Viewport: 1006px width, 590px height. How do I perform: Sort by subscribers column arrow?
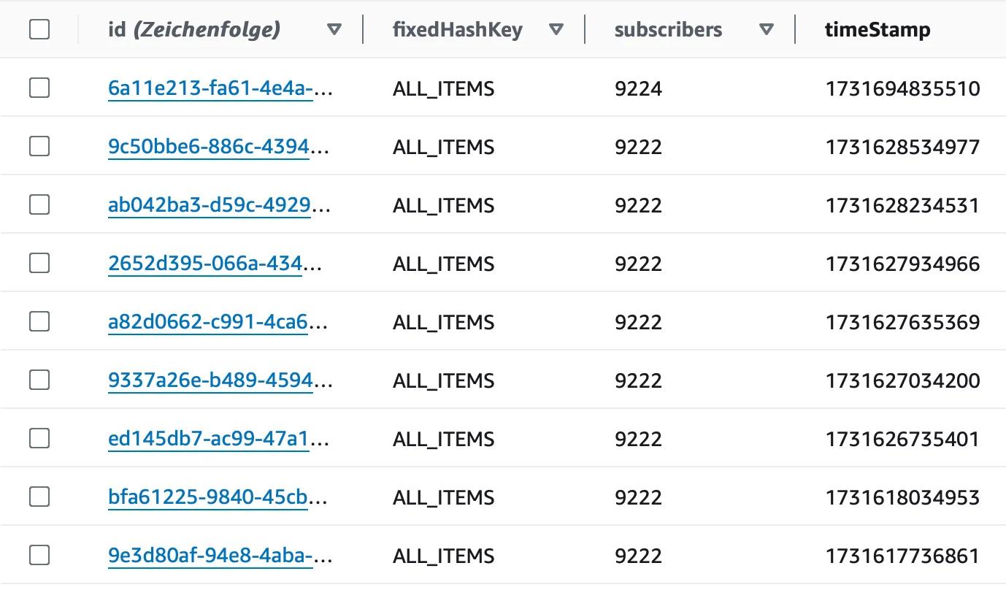coord(766,30)
